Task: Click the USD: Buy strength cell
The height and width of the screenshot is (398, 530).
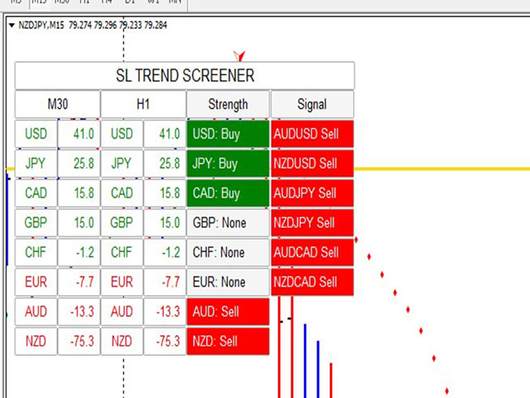Action: coord(228,134)
